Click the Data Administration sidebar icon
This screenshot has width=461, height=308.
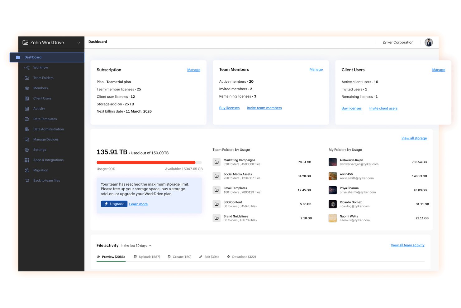27,129
